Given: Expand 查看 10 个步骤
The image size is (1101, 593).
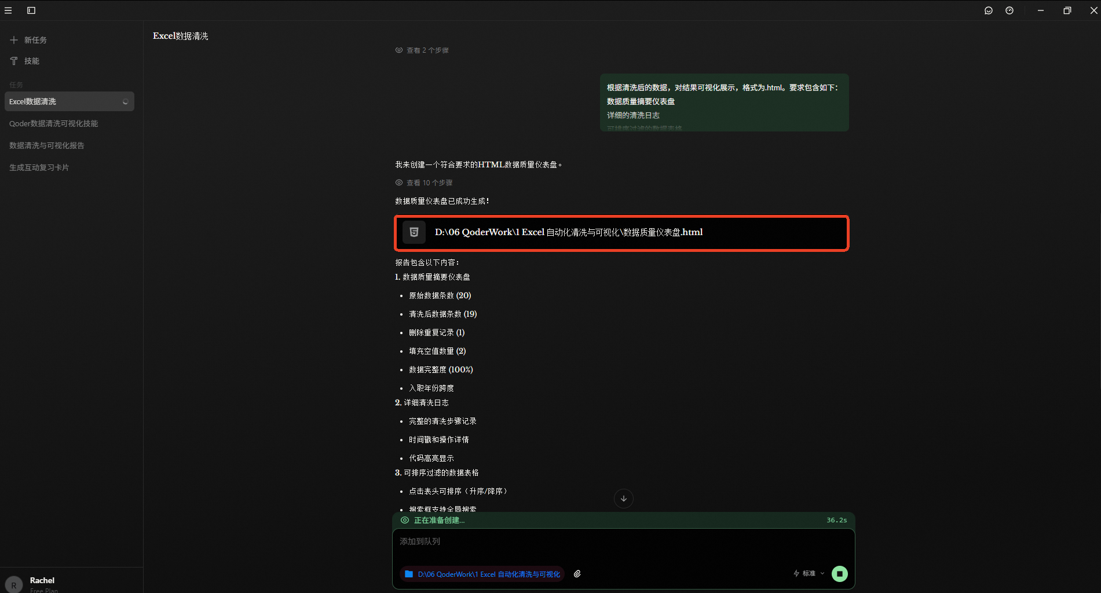Looking at the screenshot, I should (x=424, y=182).
